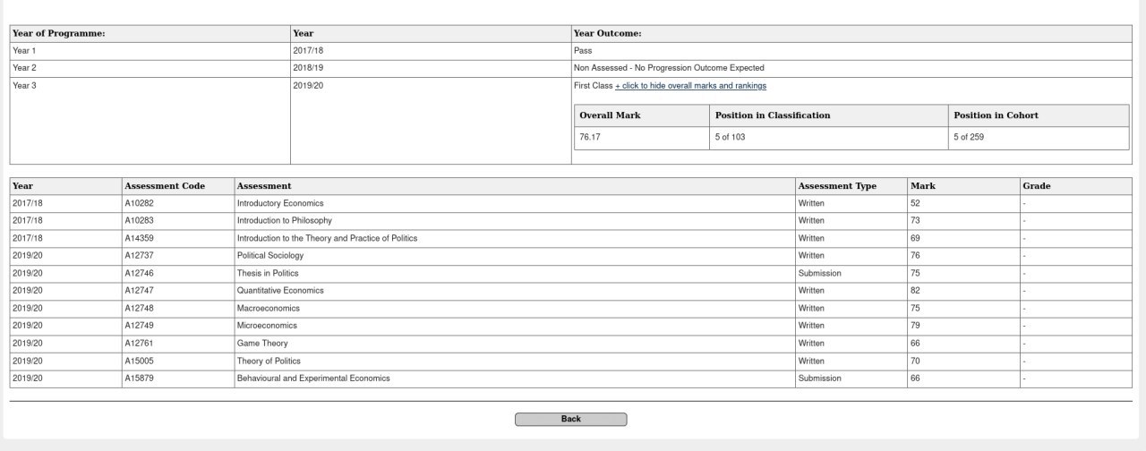Image resolution: width=1146 pixels, height=451 pixels.
Task: Select the Year 3 row label
Action: (x=24, y=86)
